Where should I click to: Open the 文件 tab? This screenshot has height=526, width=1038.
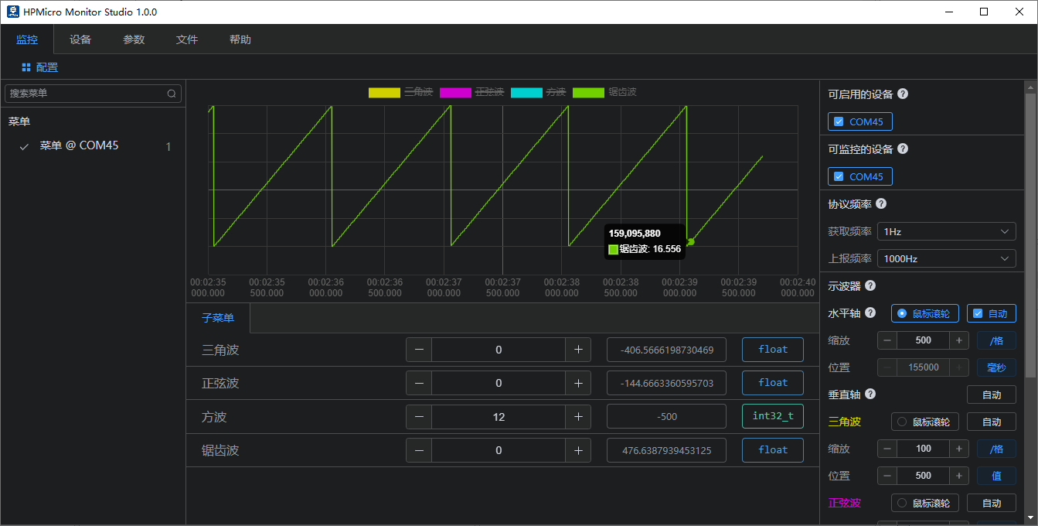187,39
